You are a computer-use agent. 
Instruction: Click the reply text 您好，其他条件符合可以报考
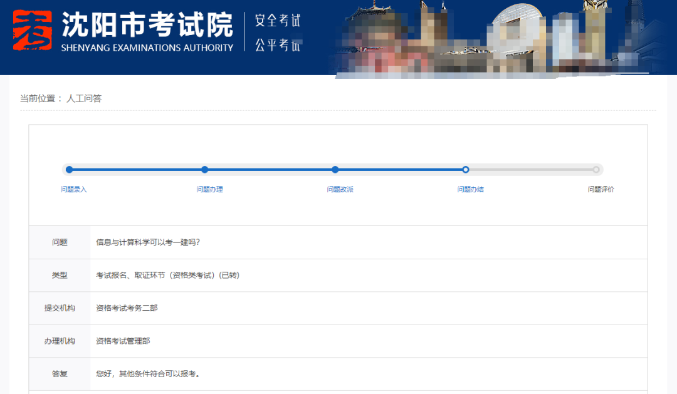coord(148,374)
